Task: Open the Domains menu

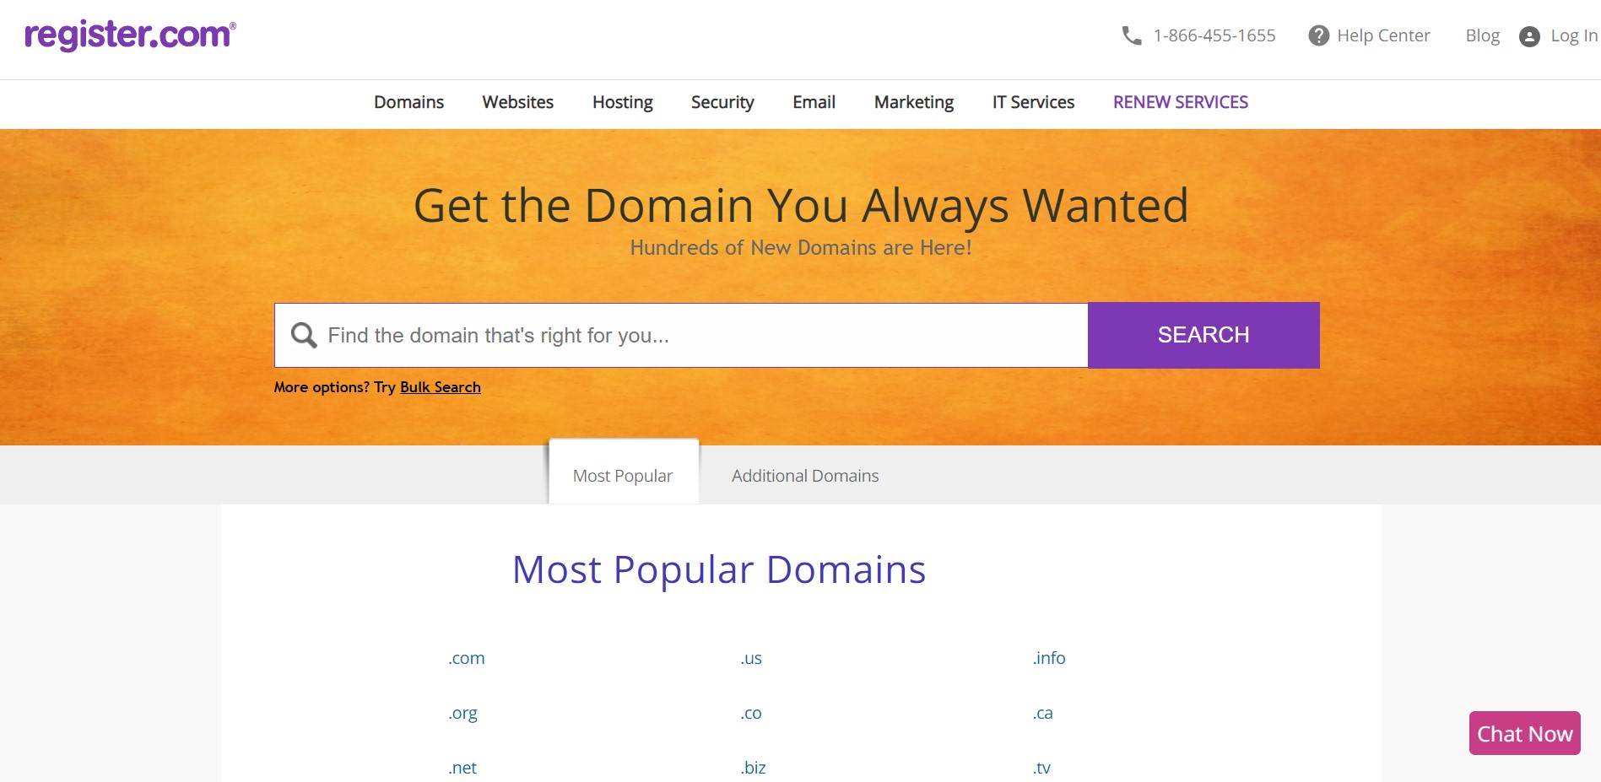Action: point(408,102)
